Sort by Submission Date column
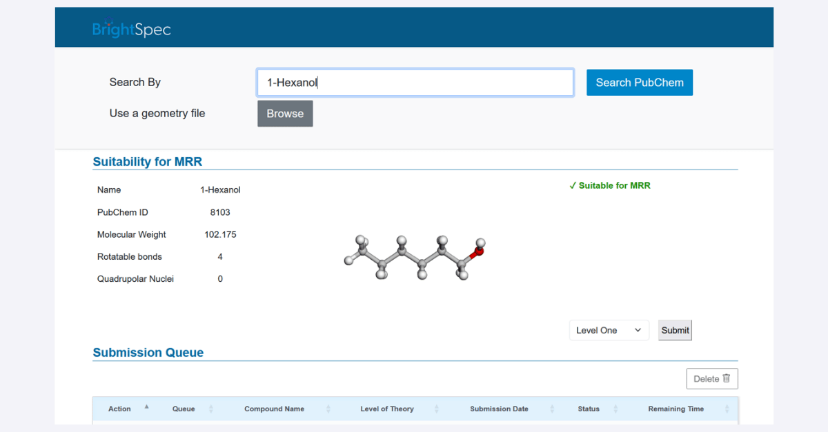The image size is (828, 432). pyautogui.click(x=499, y=409)
